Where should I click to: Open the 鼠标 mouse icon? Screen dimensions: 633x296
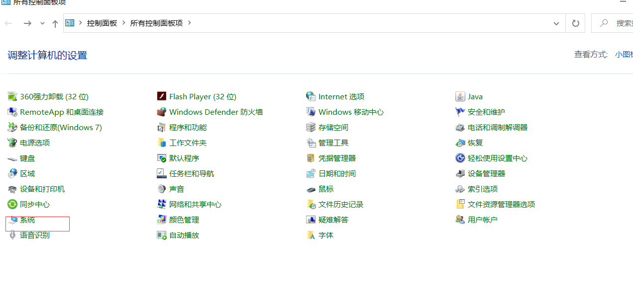click(311, 189)
